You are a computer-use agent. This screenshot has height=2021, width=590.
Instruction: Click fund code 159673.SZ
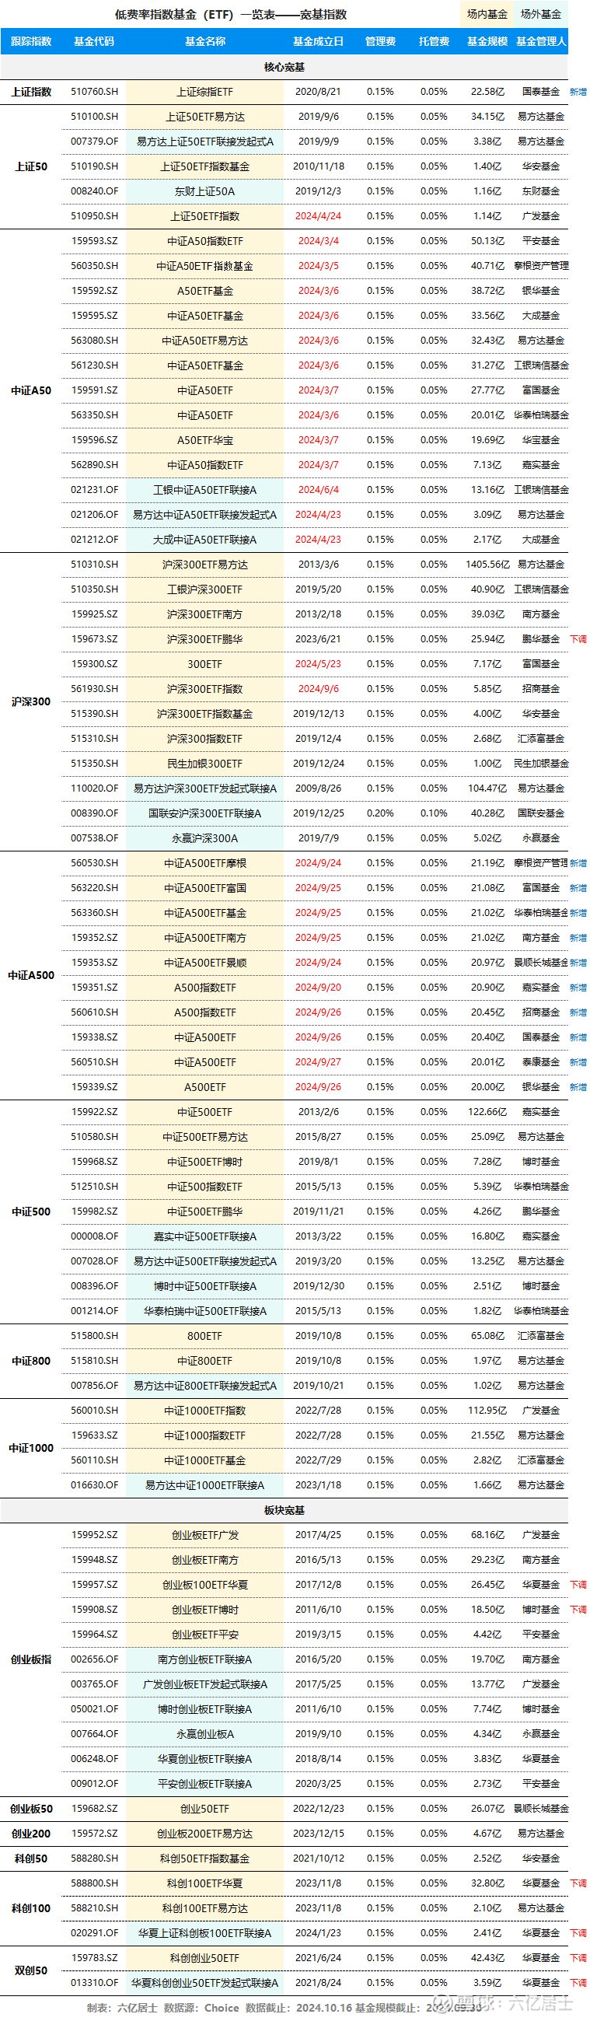pos(94,638)
